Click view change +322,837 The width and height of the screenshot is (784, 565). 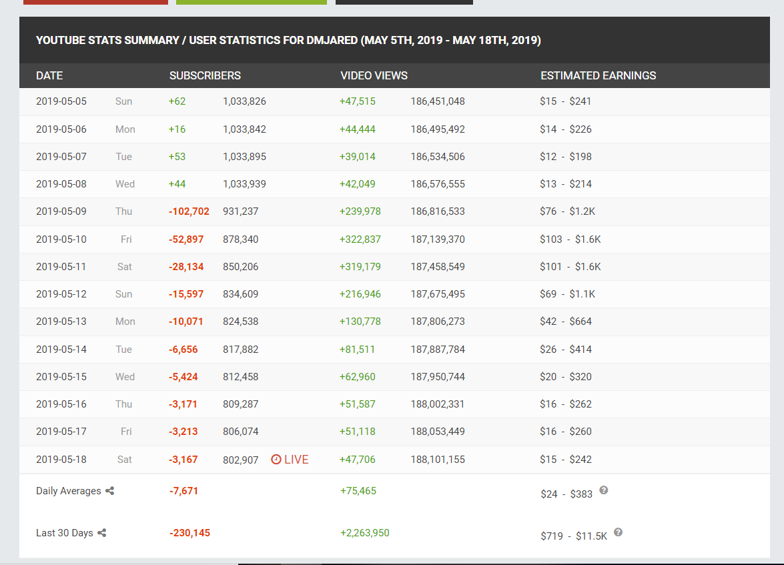click(x=360, y=239)
